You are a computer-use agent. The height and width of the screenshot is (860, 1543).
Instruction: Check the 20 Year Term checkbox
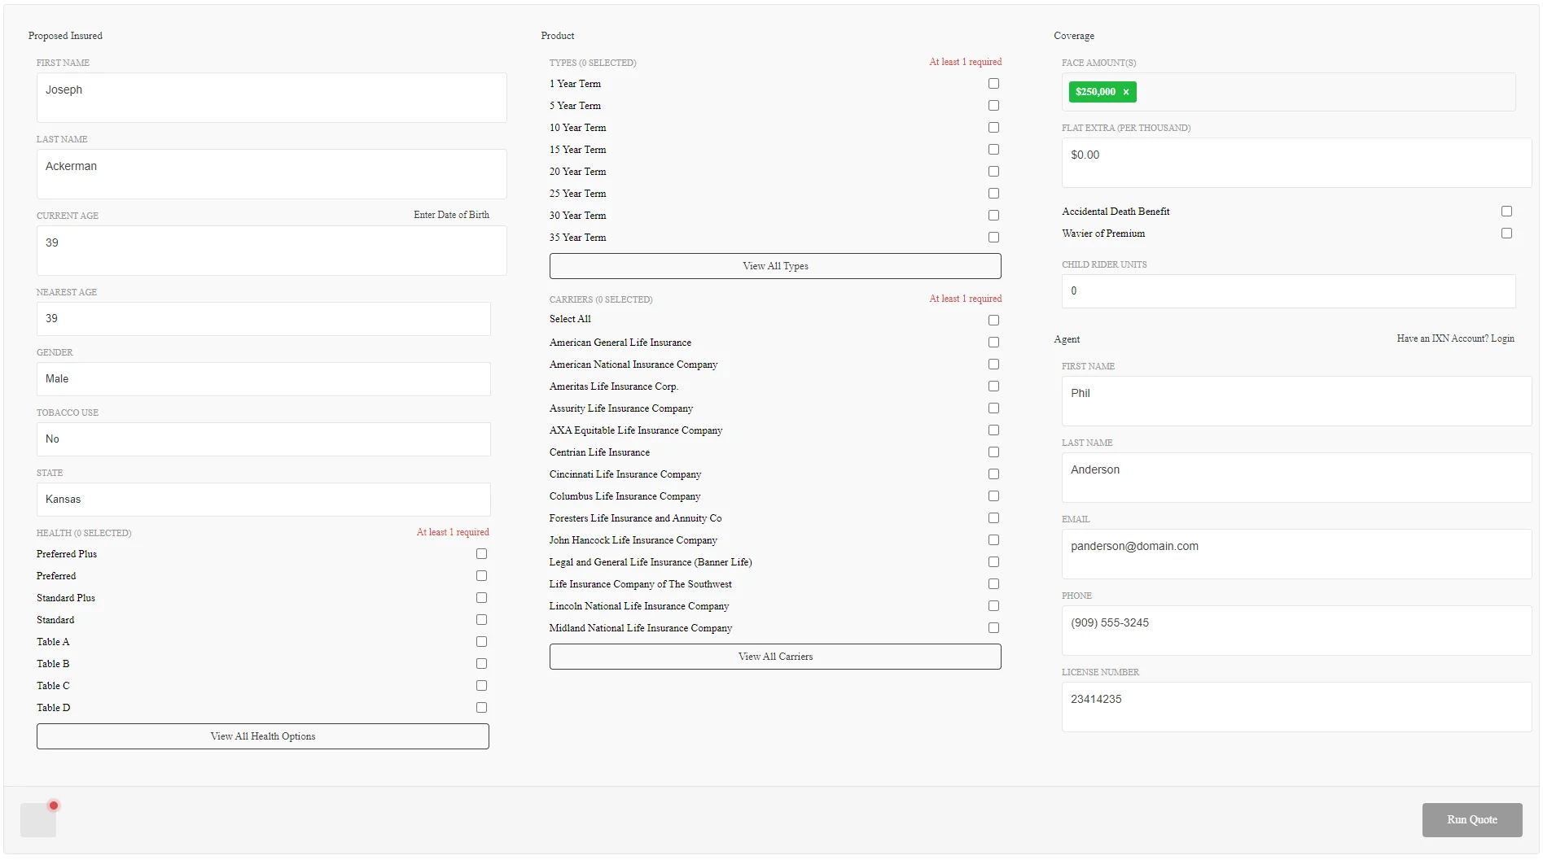click(993, 172)
